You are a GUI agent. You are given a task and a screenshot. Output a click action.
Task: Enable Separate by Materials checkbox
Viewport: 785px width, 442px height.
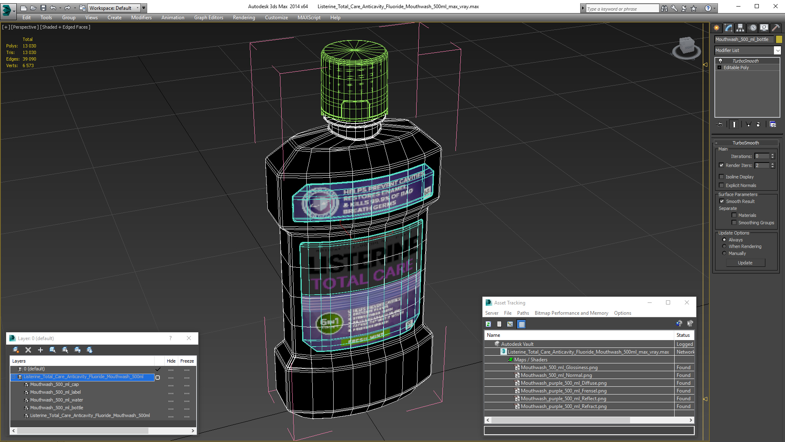click(734, 215)
